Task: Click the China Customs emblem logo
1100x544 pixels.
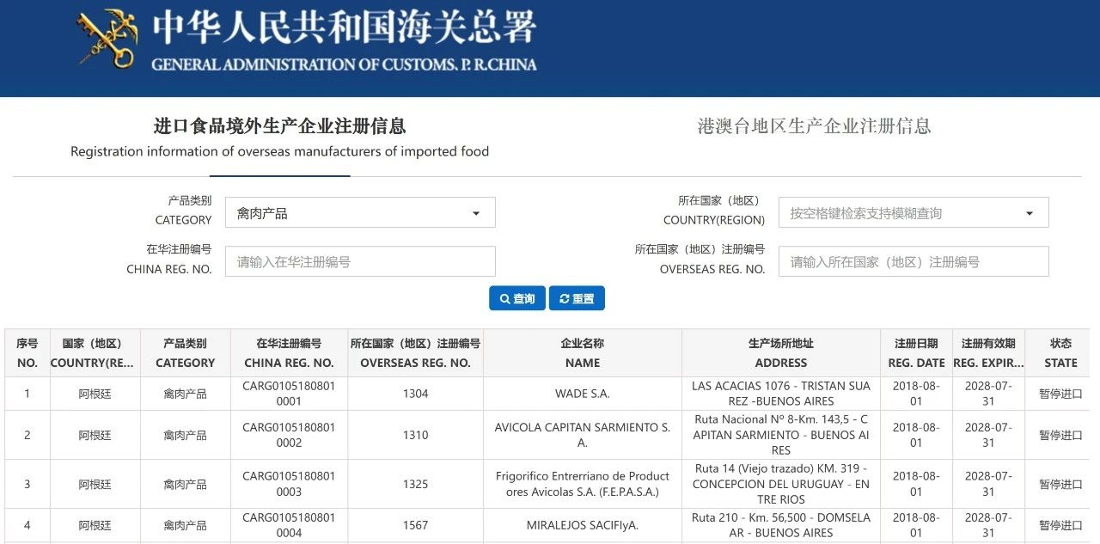Action: [x=107, y=40]
